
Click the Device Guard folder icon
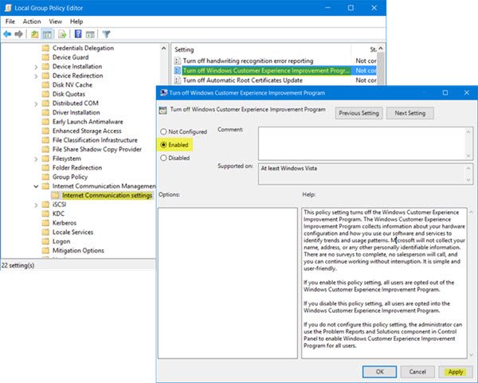pyautogui.click(x=45, y=57)
